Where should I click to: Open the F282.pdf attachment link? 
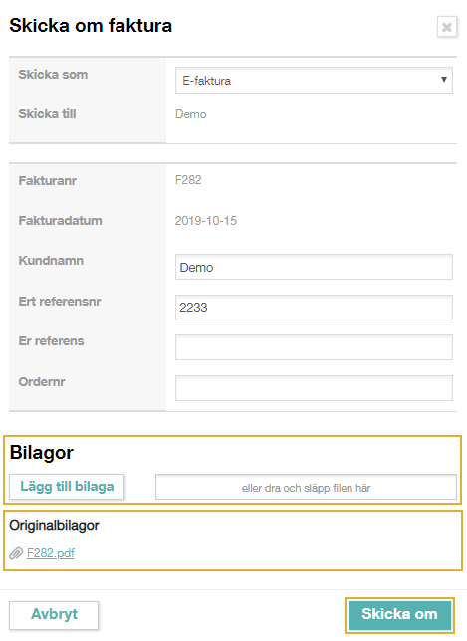click(x=51, y=553)
